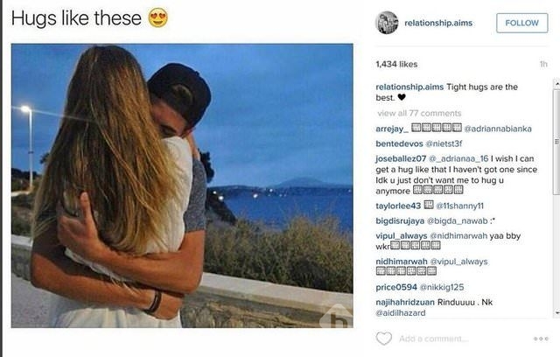
Task: Open vipul_always commenter profile
Action: (401, 235)
